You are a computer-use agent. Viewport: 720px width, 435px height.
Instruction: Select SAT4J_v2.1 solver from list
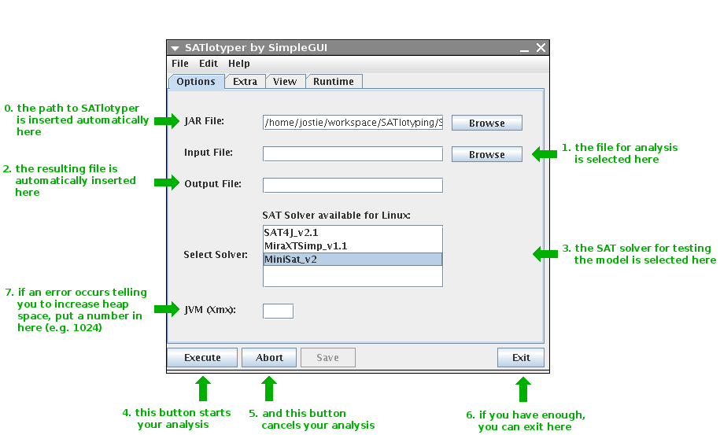click(353, 233)
